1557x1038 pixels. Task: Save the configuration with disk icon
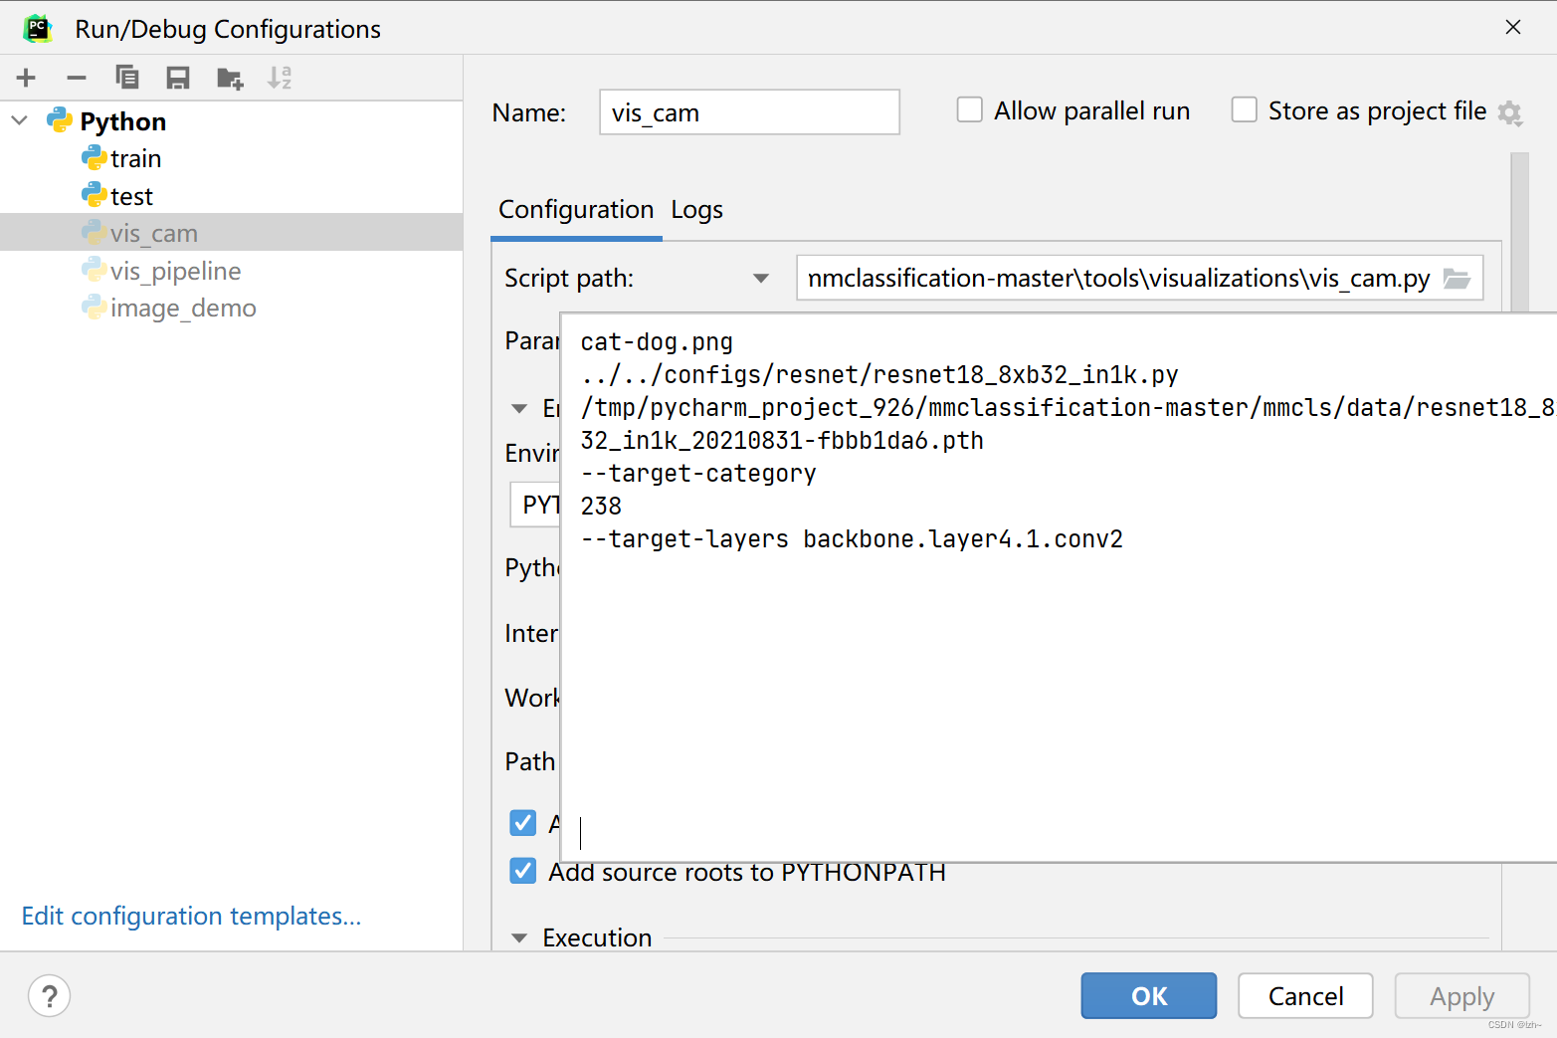click(x=178, y=78)
